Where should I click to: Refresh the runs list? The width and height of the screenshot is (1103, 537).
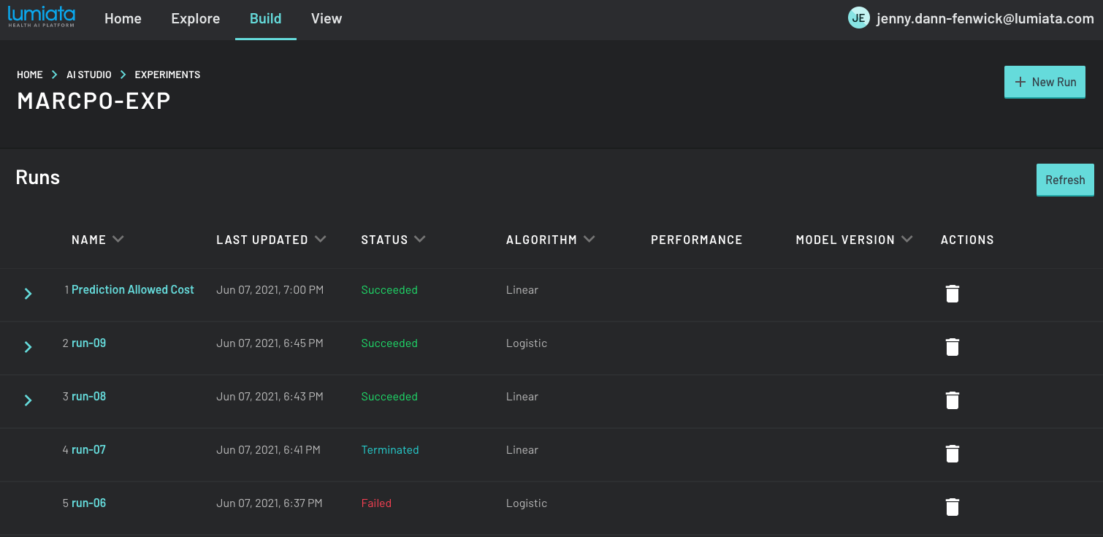click(x=1065, y=180)
